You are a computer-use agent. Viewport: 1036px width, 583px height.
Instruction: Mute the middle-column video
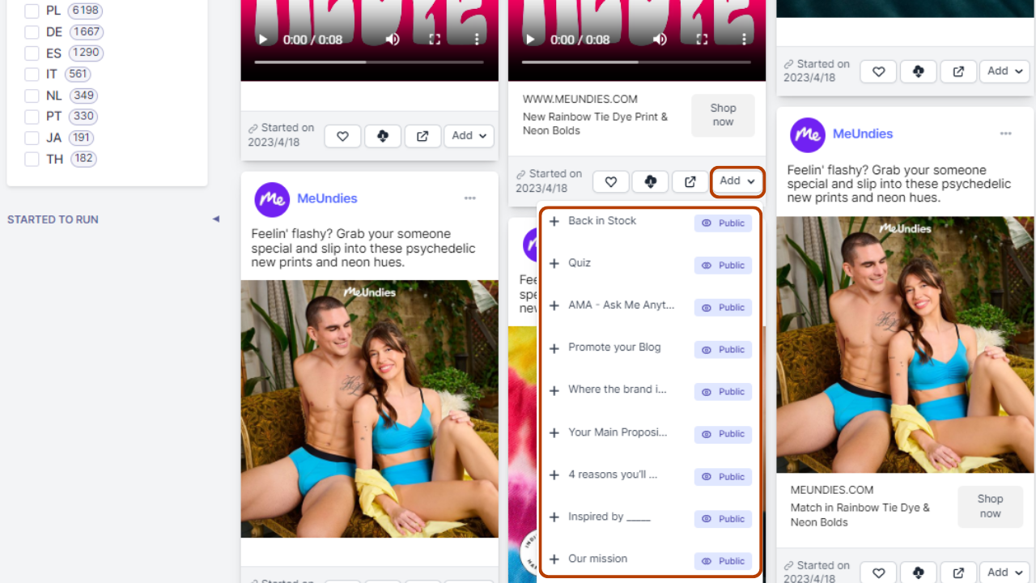pyautogui.click(x=660, y=39)
